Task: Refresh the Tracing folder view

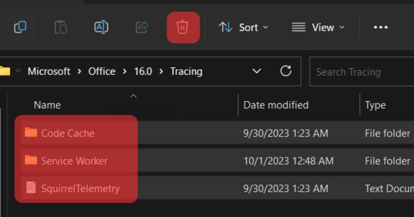Action: point(285,71)
